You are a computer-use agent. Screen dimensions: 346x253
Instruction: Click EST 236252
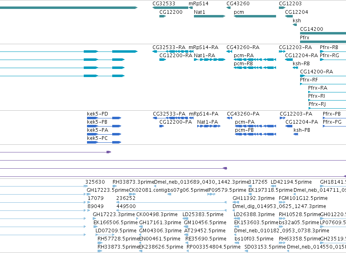click(126, 198)
